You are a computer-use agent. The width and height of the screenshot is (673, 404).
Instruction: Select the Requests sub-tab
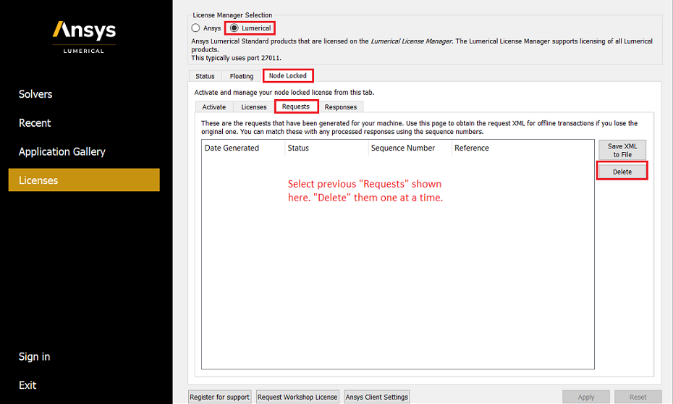coord(296,107)
